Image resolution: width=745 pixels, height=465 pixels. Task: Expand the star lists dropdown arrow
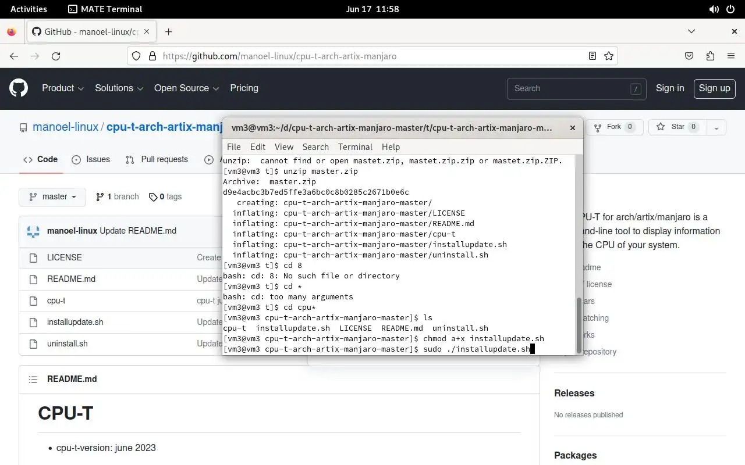click(x=716, y=127)
